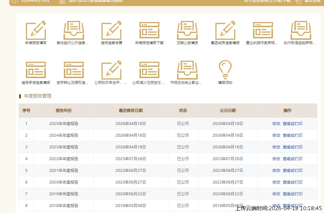Screen dimensions: 324x213
Task: Click 修改 for the 2025 annual report
Action: 276,124
